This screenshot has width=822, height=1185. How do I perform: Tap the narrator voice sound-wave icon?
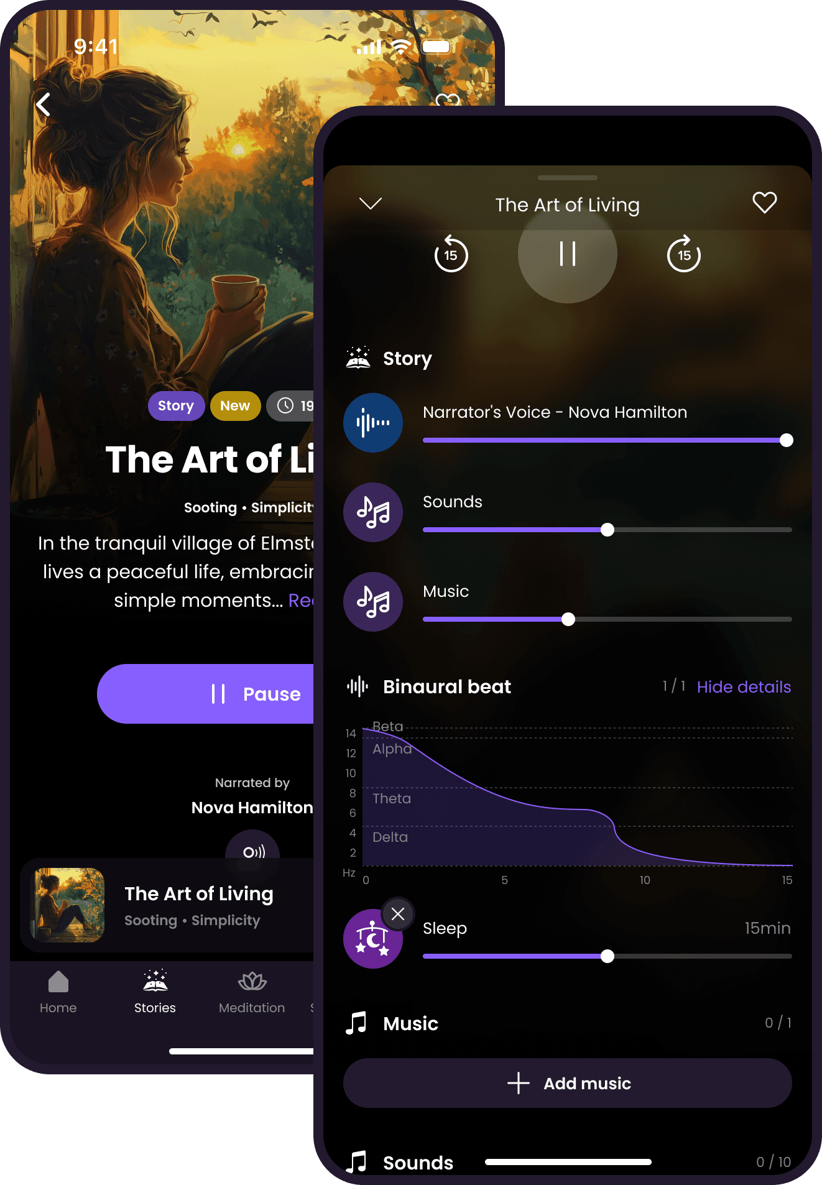click(253, 852)
